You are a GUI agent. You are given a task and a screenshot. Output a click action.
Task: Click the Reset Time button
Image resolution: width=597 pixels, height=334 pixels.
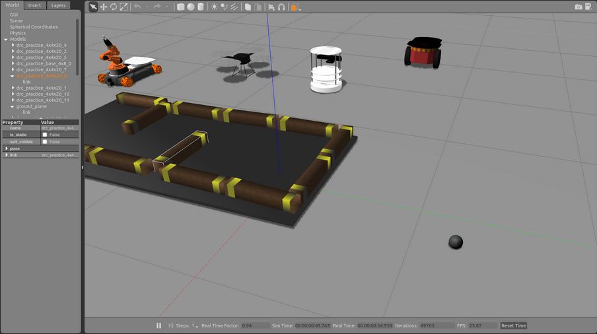click(513, 325)
